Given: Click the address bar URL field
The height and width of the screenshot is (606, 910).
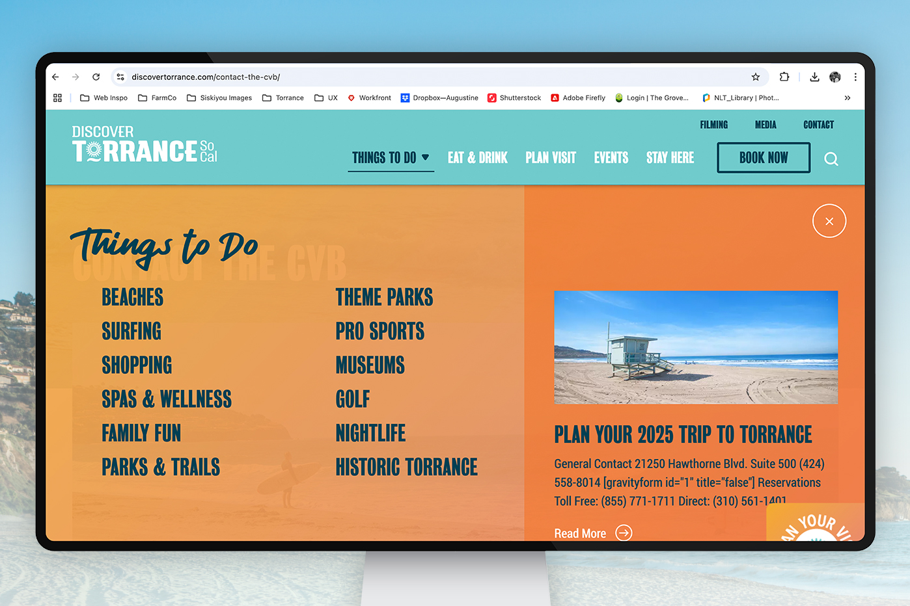Looking at the screenshot, I should (x=391, y=77).
